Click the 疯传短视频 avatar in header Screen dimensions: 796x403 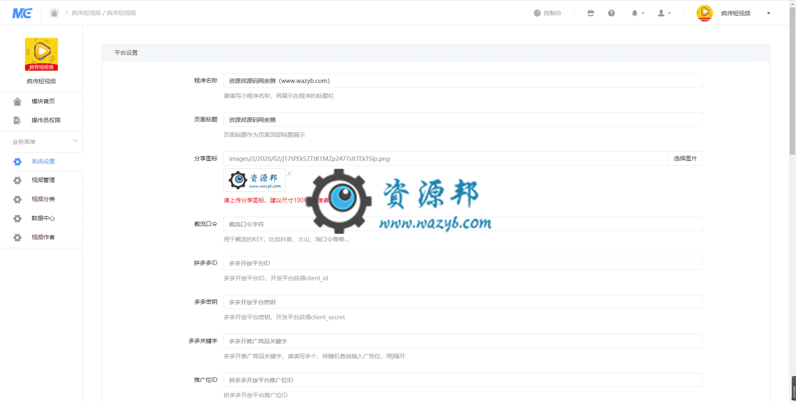(x=704, y=13)
